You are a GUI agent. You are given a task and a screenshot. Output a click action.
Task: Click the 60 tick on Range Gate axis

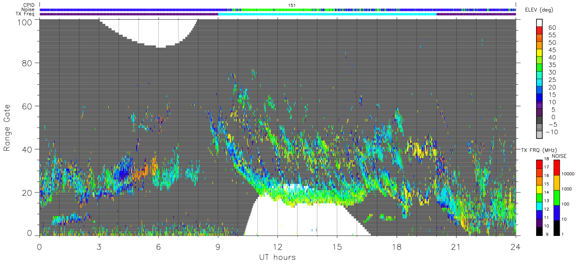(28, 106)
